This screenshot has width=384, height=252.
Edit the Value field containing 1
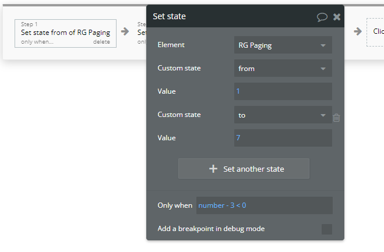coord(283,91)
